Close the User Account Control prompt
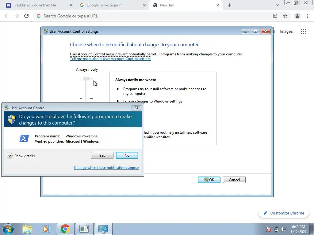314x235 pixels. (x=136, y=108)
